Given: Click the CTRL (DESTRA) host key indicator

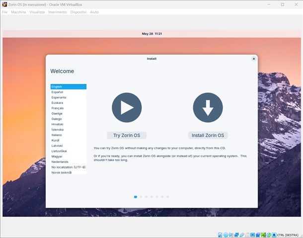Looking at the screenshot, I should point(288,235).
